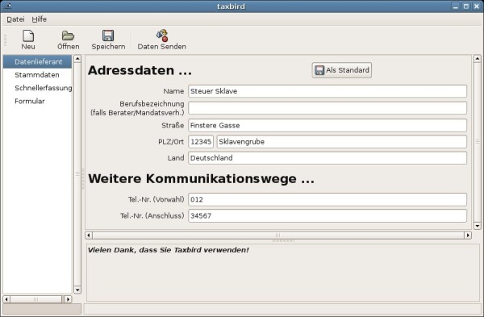484x317 pixels.
Task: Click the sidebar scrollbar down arrow
Action: click(77, 290)
